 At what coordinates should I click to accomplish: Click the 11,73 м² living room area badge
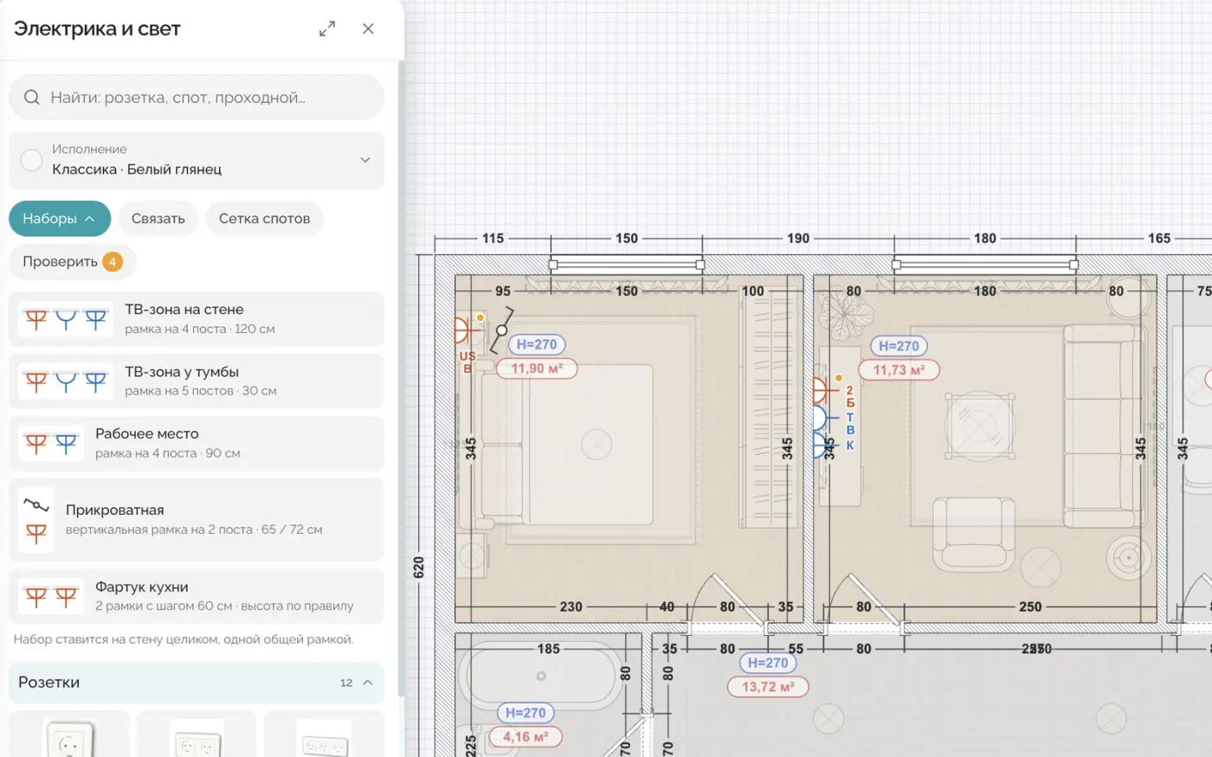pyautogui.click(x=899, y=370)
